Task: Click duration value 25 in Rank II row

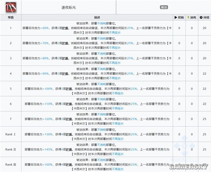Action: click(205, 149)
